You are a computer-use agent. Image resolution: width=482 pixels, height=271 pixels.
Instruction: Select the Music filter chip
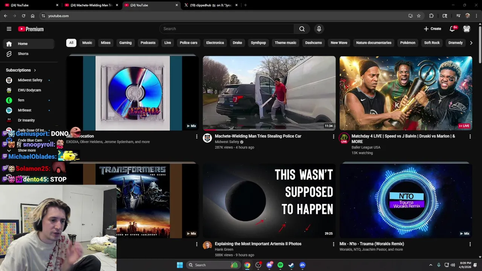coord(87,43)
